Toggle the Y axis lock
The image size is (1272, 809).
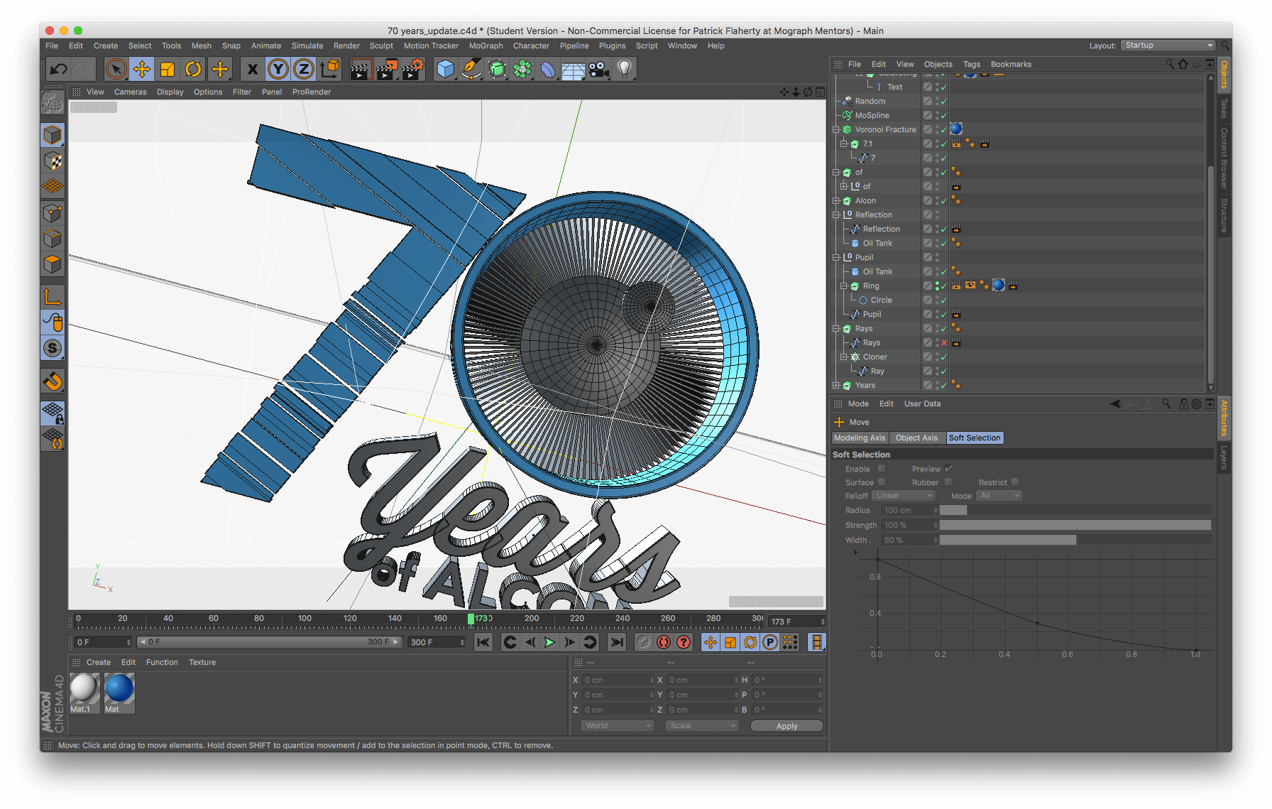point(278,69)
